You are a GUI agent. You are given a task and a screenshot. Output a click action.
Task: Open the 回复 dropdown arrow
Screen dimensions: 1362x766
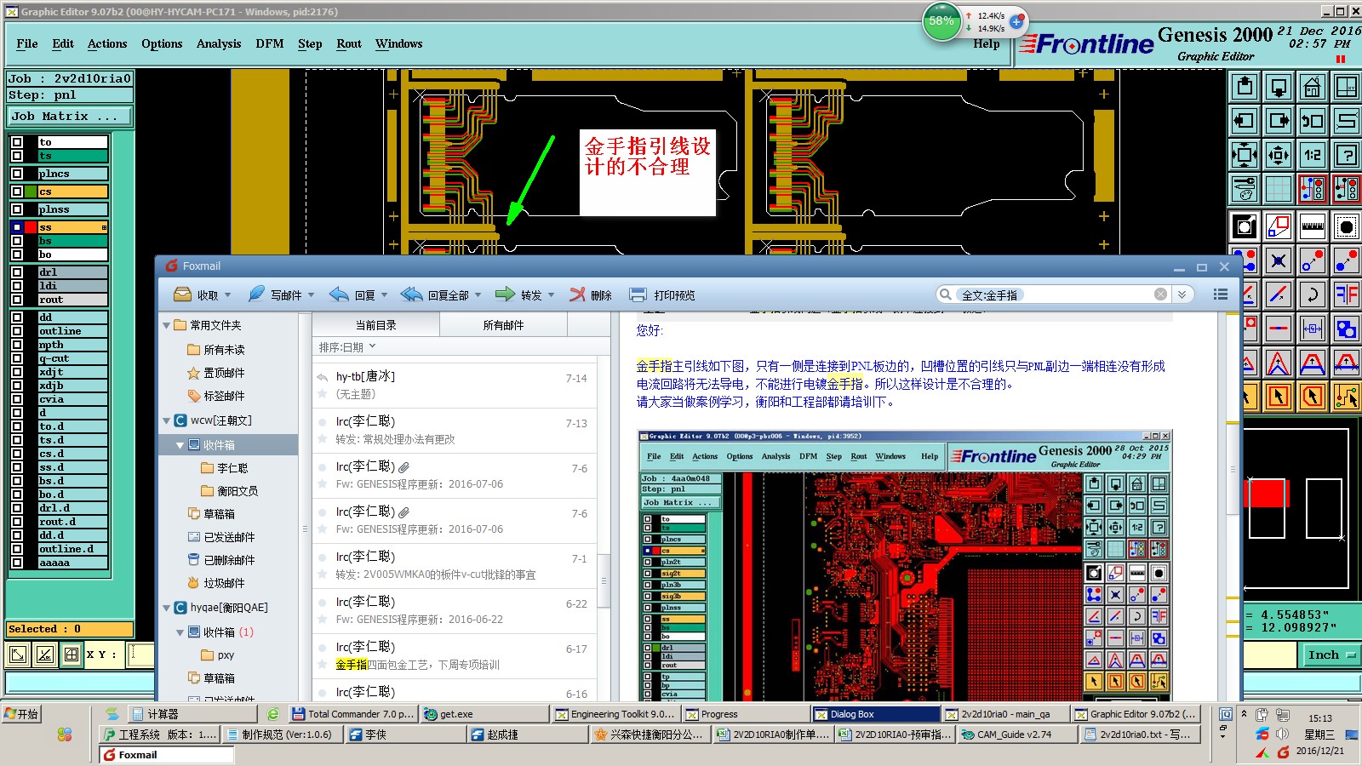pyautogui.click(x=384, y=295)
